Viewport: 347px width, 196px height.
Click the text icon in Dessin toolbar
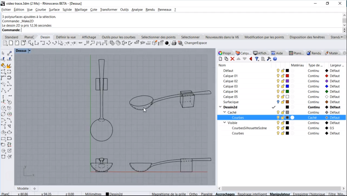tap(80, 43)
